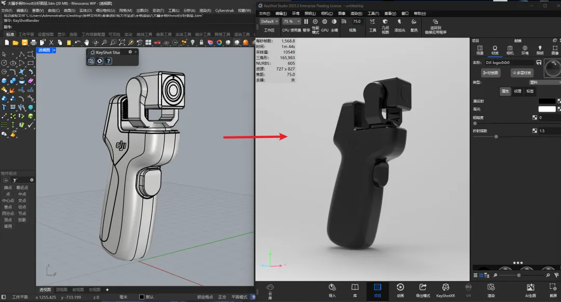Activate the Pan hand tool in Rhino
The width and height of the screenshot is (561, 302).
click(87, 43)
